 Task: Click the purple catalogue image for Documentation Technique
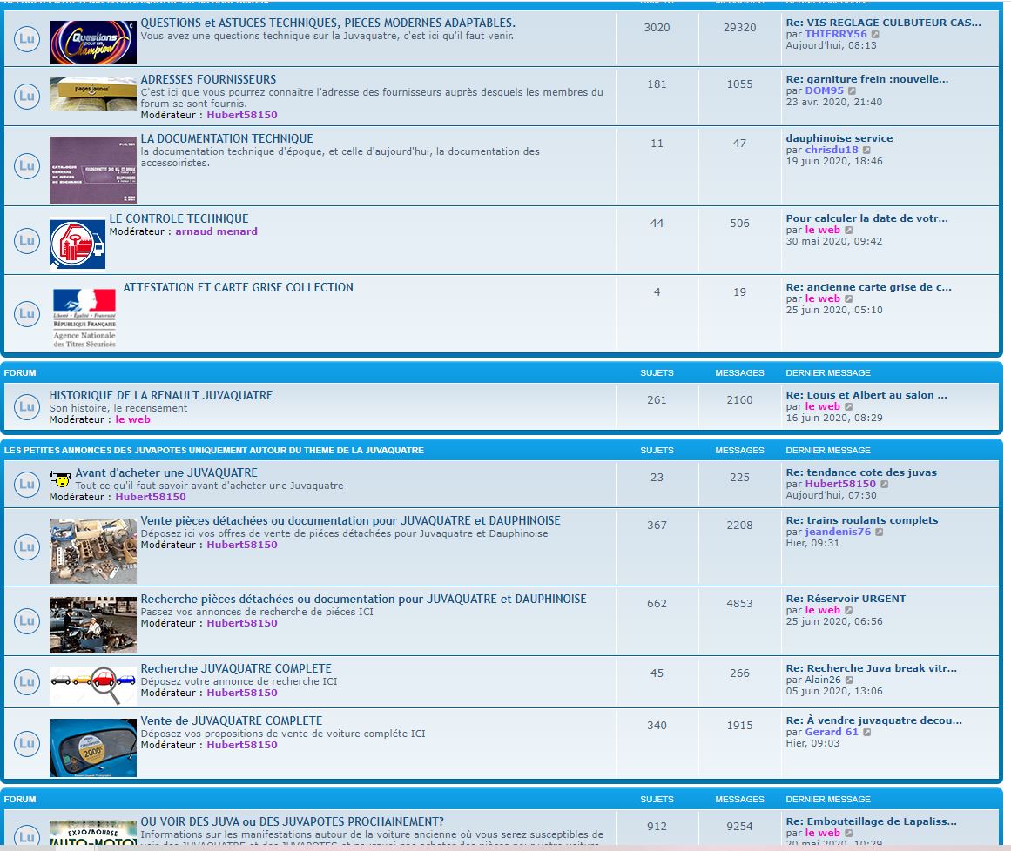point(93,170)
